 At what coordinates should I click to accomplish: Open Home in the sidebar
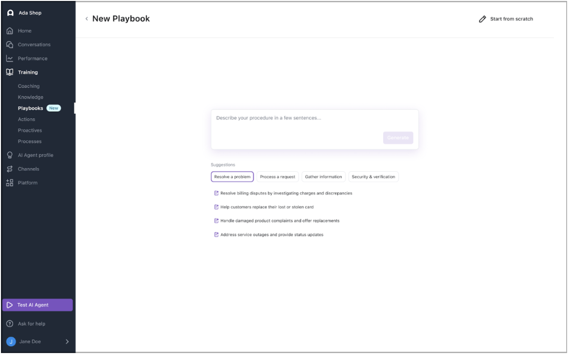click(25, 31)
